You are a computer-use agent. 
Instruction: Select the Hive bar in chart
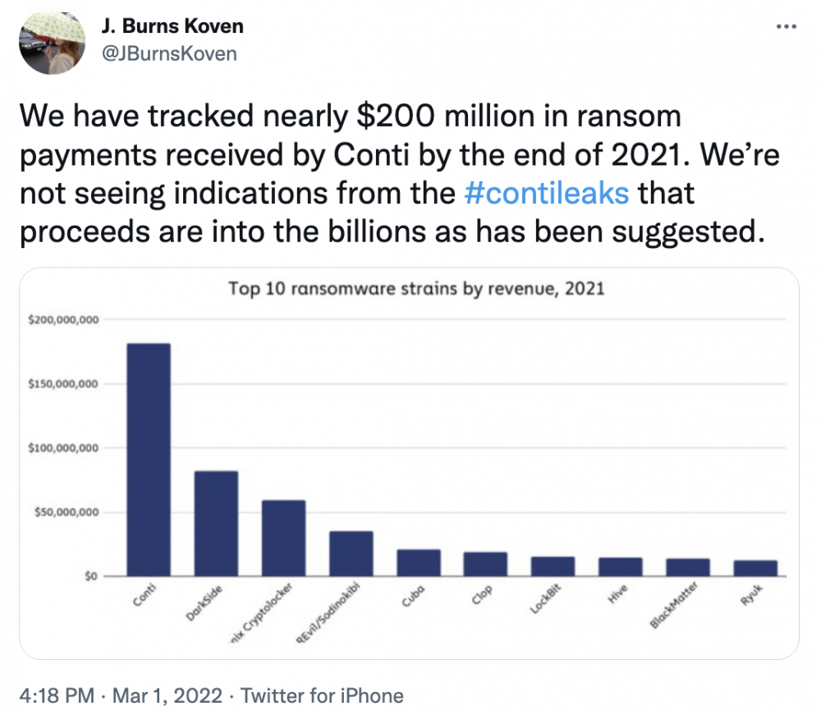pos(621,566)
